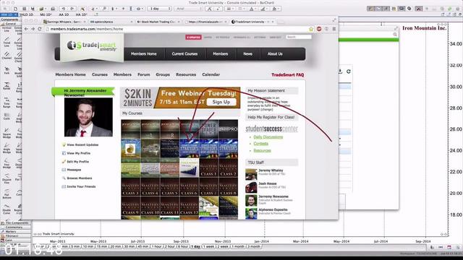Screen dimensions: 463x260
Task: Switch to the SHLD 1D chart tab
Action: coord(26,14)
